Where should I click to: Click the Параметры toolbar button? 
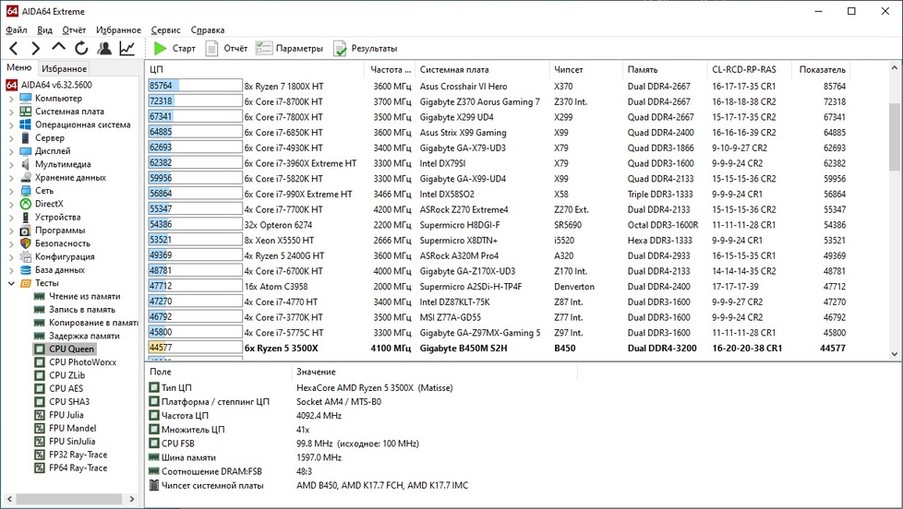(290, 48)
